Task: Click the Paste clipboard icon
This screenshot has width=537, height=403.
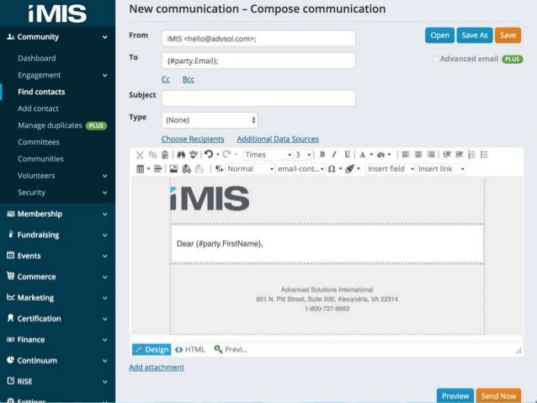Action: pyautogui.click(x=165, y=155)
